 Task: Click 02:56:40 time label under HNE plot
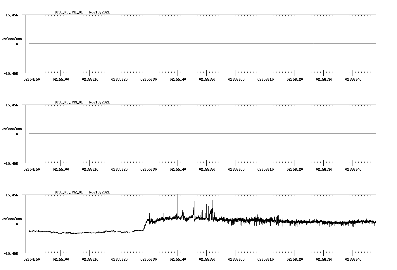353,79
